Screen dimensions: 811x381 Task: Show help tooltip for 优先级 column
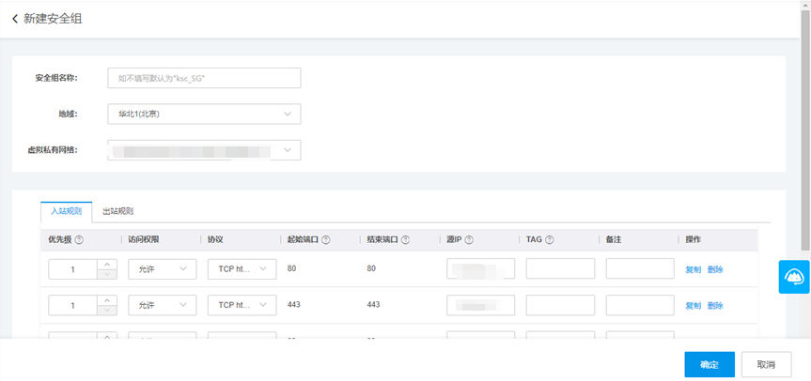coord(79,240)
